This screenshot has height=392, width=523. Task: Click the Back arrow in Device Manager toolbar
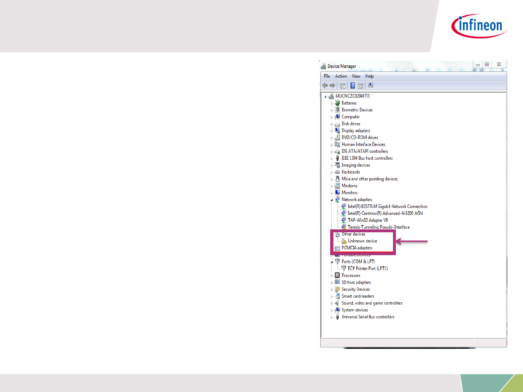(325, 86)
